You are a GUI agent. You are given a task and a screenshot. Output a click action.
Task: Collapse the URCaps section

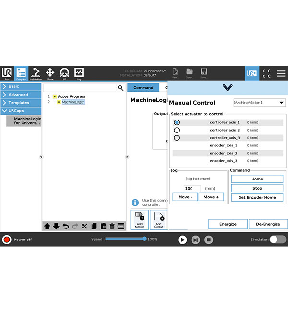(x=21, y=111)
